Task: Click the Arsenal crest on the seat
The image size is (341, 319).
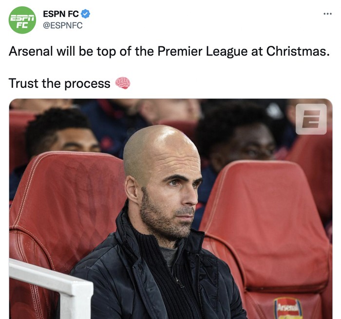Action: coord(288,308)
